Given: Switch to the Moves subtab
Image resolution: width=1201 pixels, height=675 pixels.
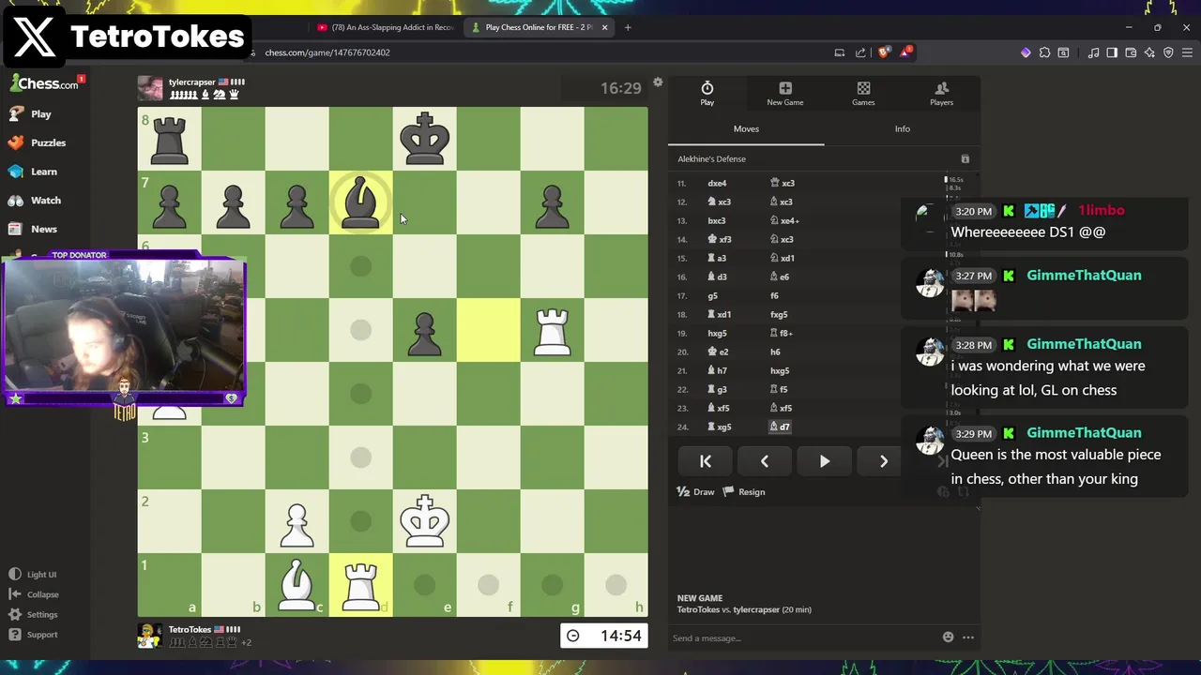Looking at the screenshot, I should pos(746,128).
